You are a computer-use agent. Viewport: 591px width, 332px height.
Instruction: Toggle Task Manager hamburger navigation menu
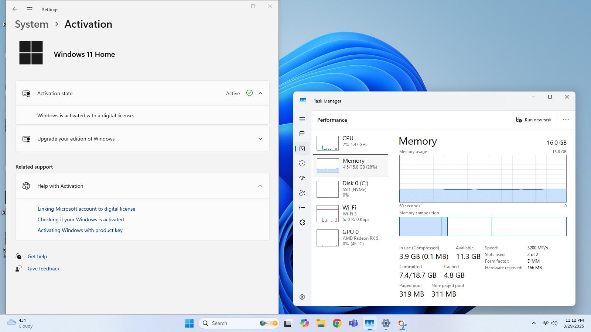(302, 119)
